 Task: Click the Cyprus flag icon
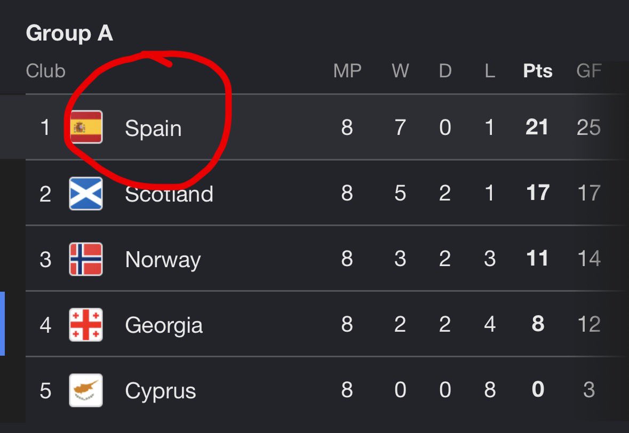click(x=86, y=390)
